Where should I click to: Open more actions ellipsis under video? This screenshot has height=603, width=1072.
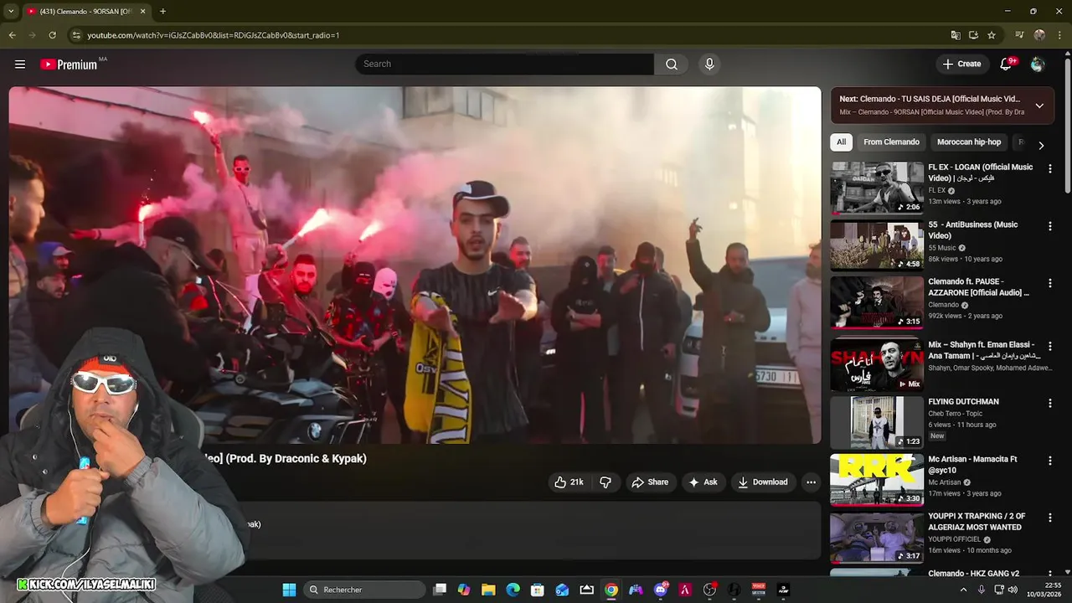[x=811, y=482]
